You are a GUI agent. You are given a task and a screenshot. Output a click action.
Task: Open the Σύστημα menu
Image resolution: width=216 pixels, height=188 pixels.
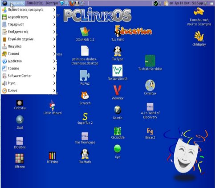pyautogui.click(x=52, y=3)
